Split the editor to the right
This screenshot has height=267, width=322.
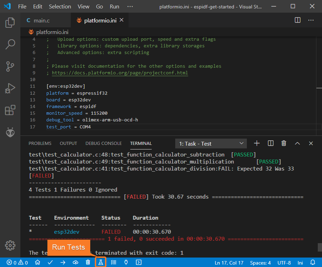[297, 20]
